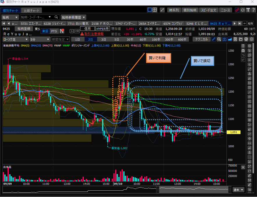Select the 3日 period tab

(104, 39)
